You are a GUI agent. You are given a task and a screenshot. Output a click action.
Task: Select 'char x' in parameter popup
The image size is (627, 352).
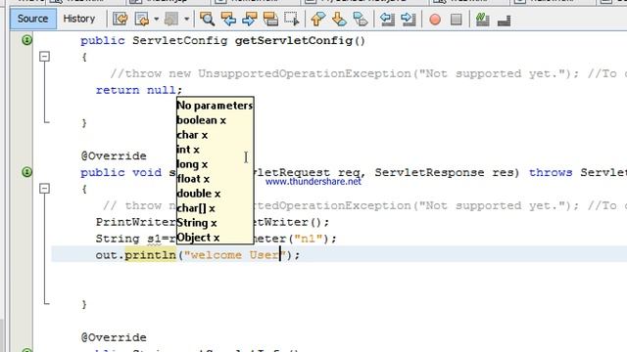coord(192,135)
